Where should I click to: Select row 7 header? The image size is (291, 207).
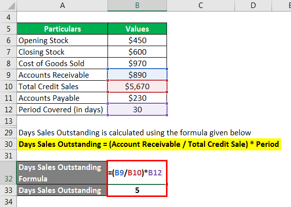[8, 52]
